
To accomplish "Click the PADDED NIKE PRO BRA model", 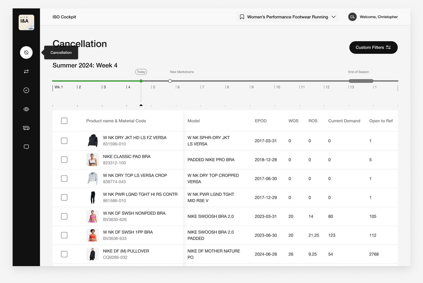I will [211, 160].
